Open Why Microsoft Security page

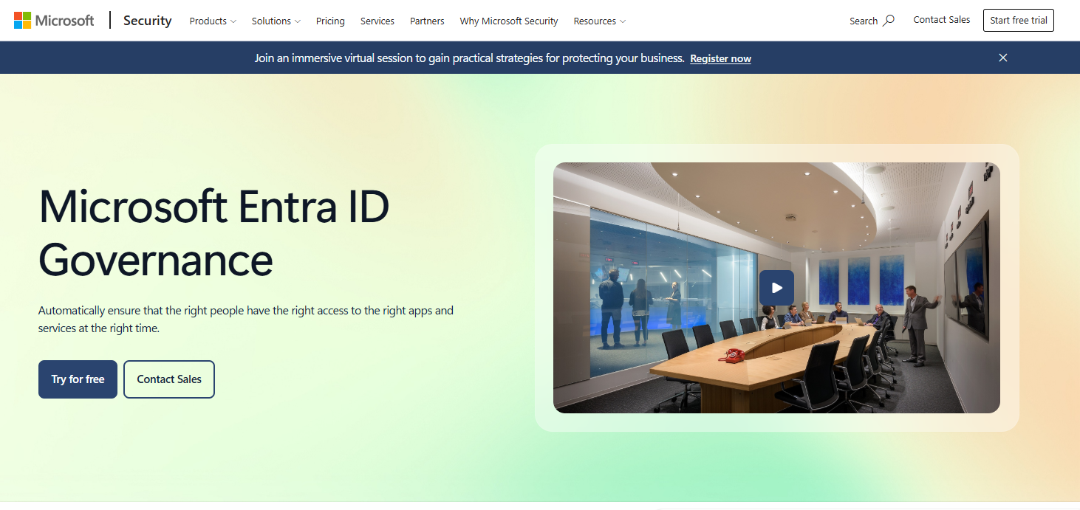[x=509, y=21]
